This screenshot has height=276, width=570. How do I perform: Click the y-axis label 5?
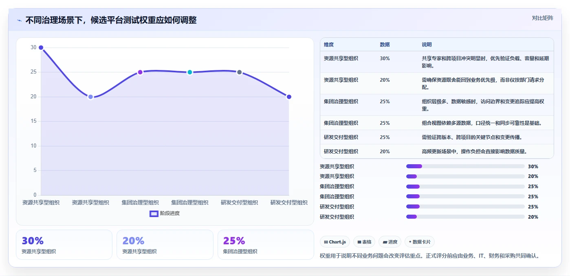35,170
